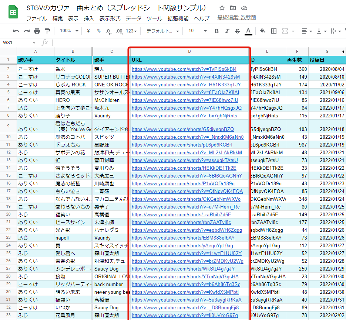Screen dimensions: 346x320
Task: Click the redo icon in toolbar
Action: pyautogui.click(x=27, y=31)
